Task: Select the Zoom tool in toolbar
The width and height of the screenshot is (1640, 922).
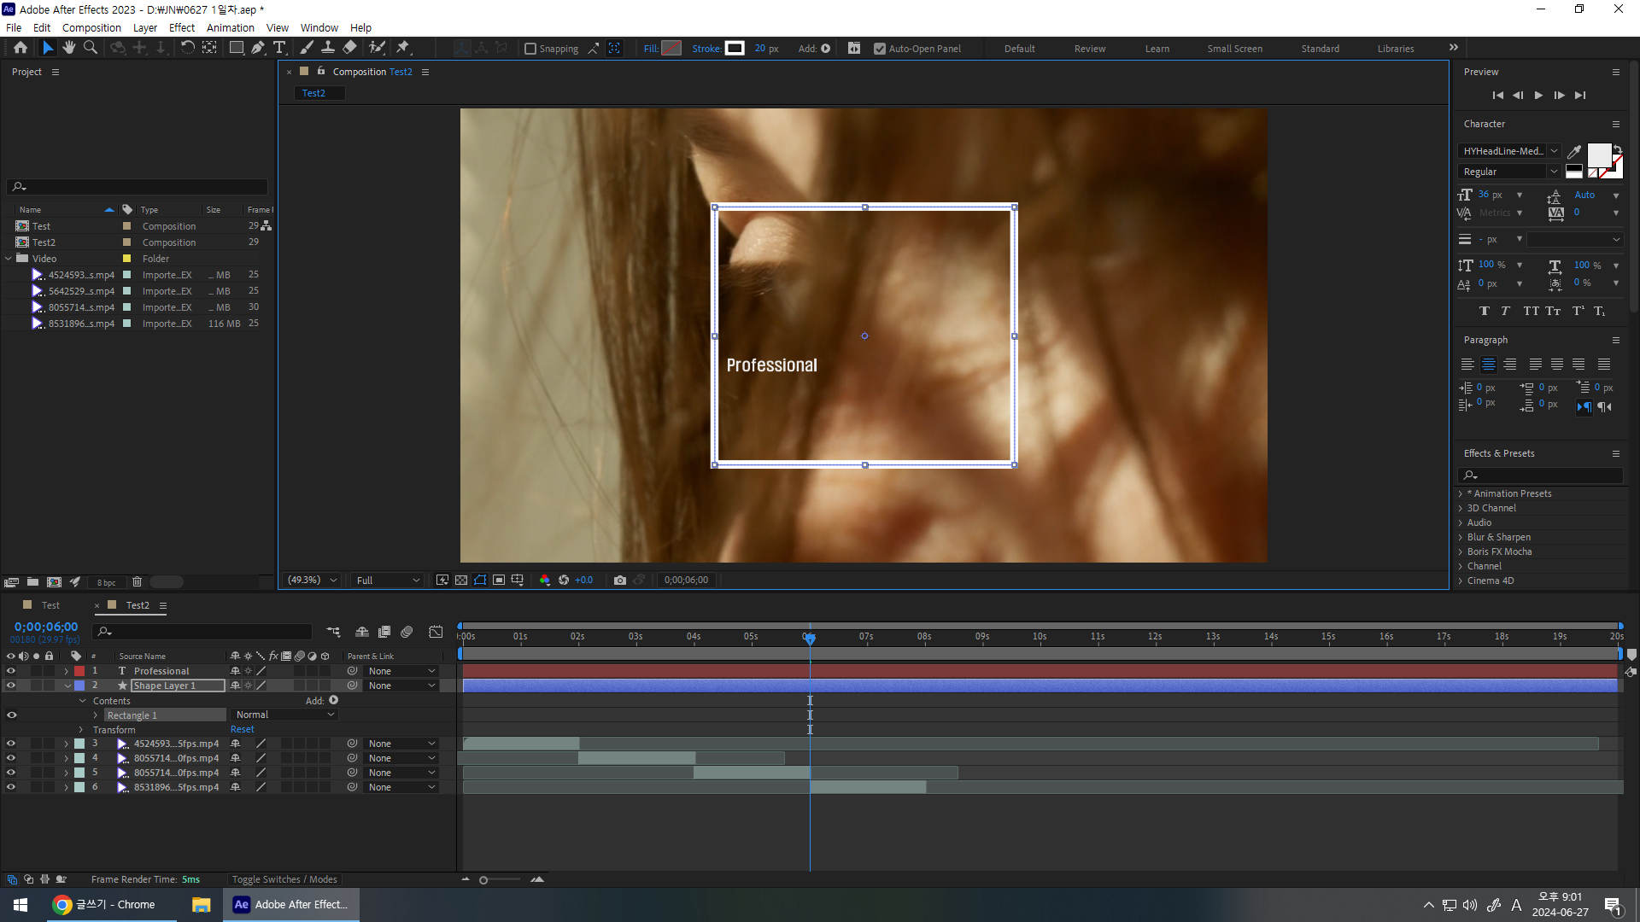Action: tap(91, 48)
